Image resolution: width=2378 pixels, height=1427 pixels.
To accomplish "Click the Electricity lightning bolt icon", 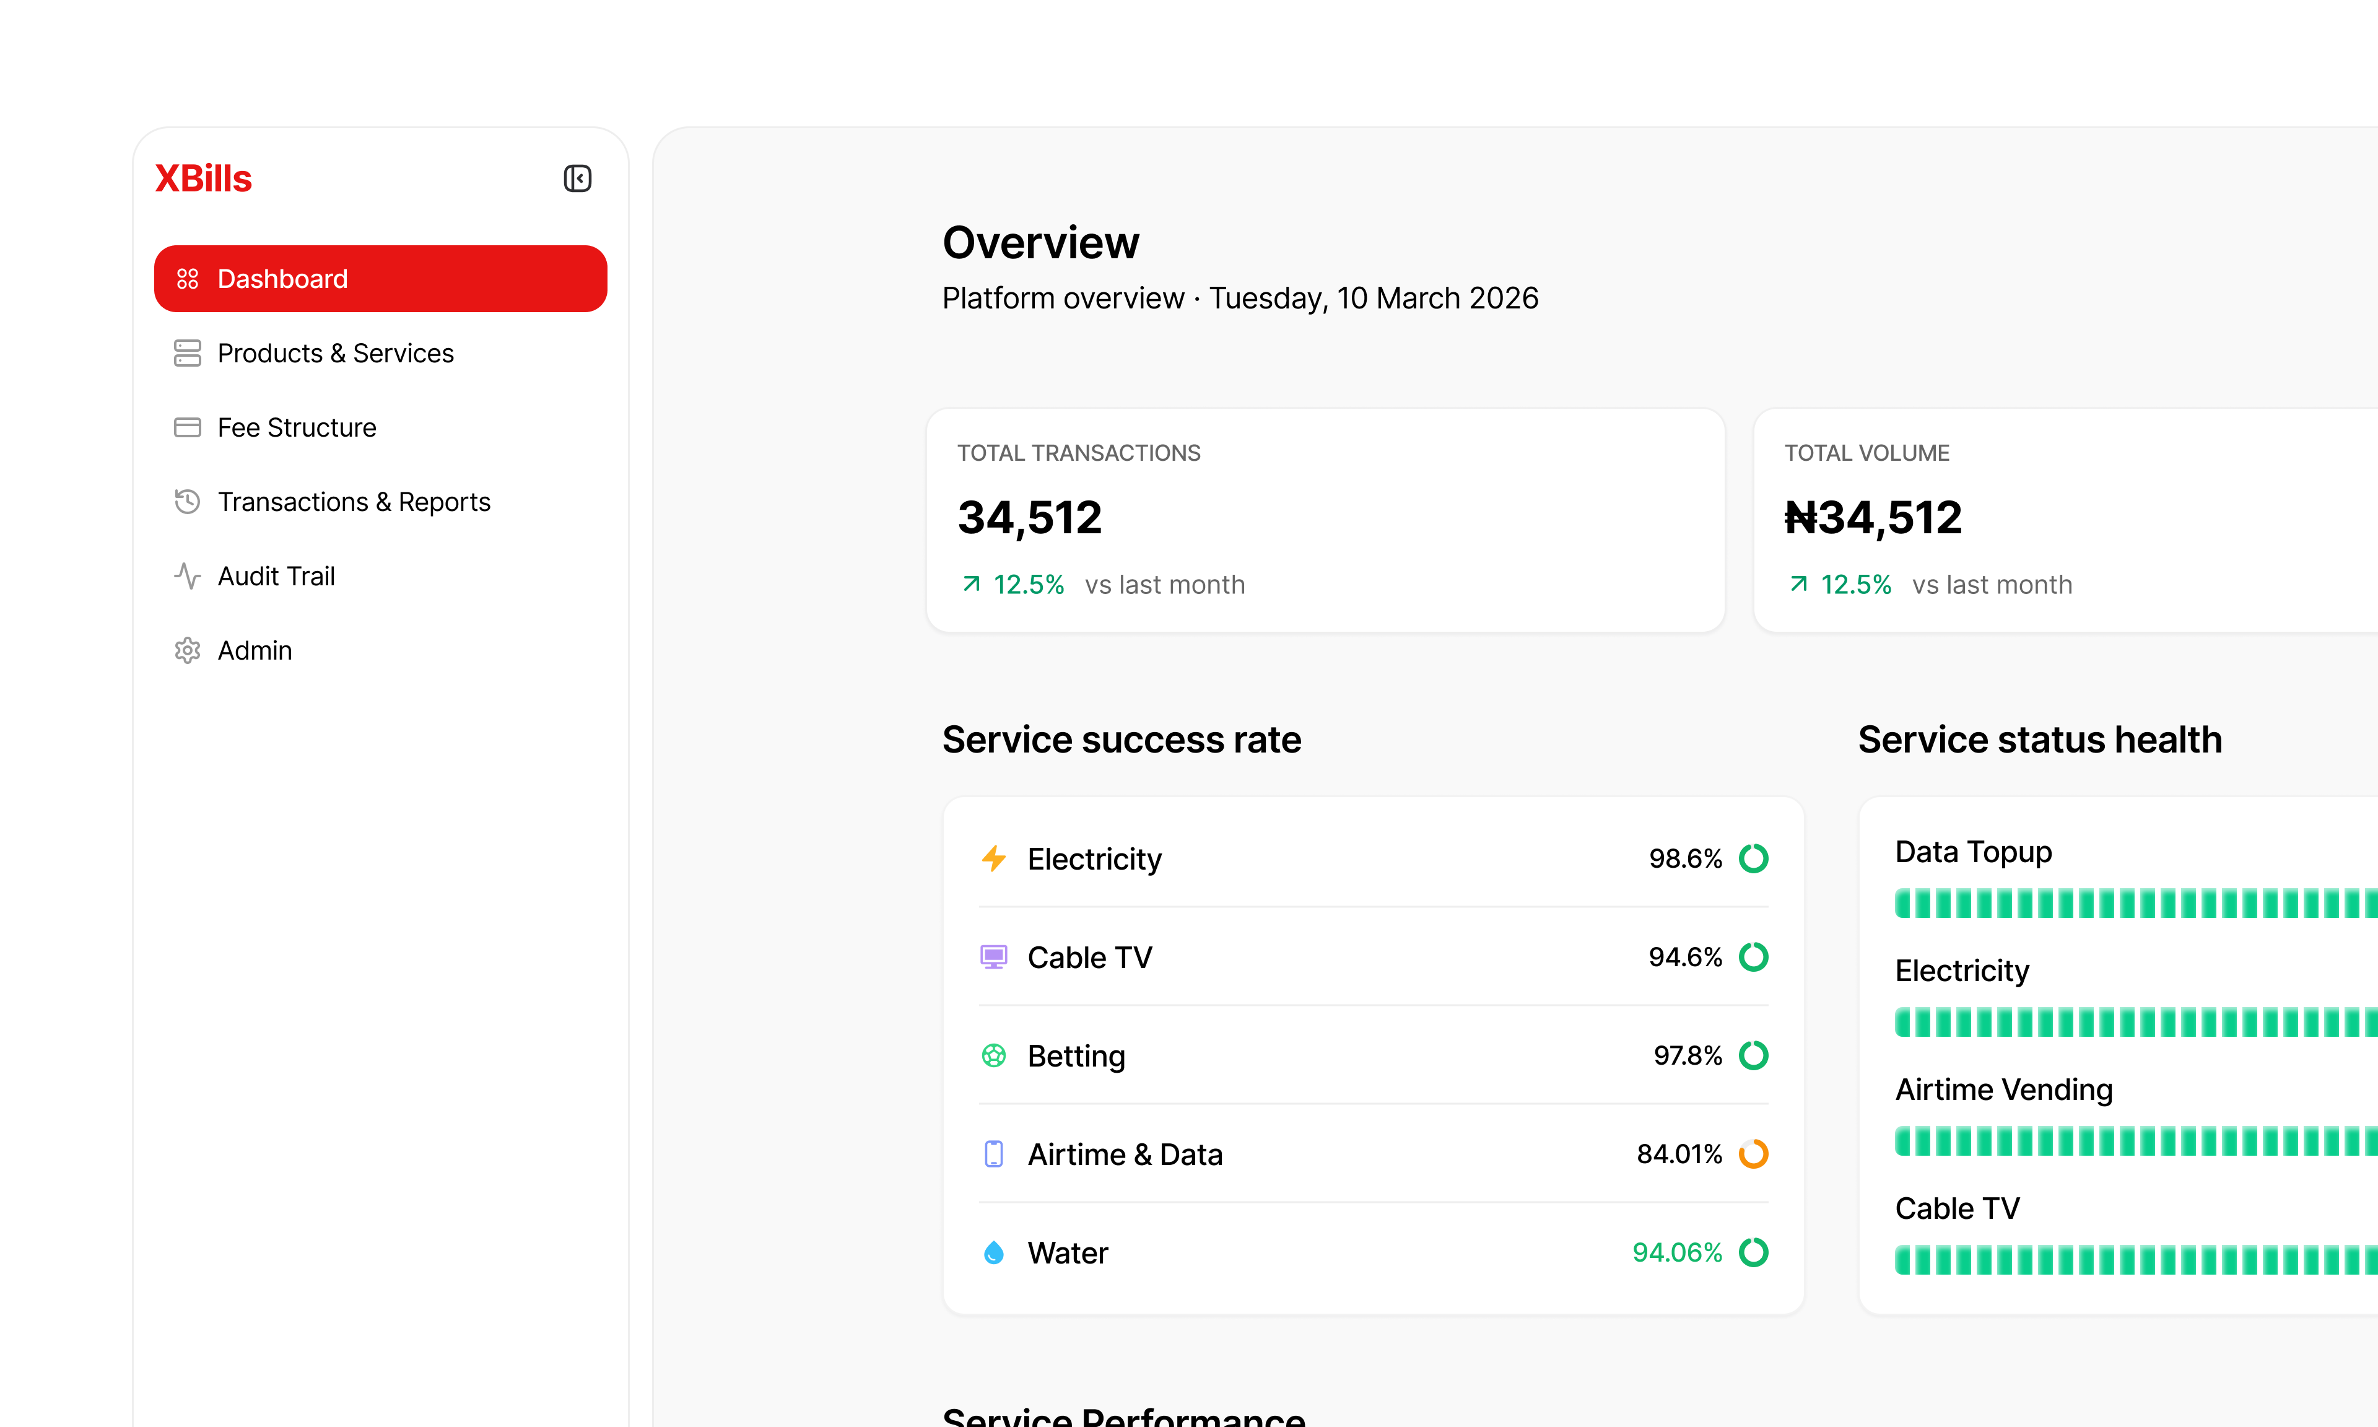I will 994,858.
